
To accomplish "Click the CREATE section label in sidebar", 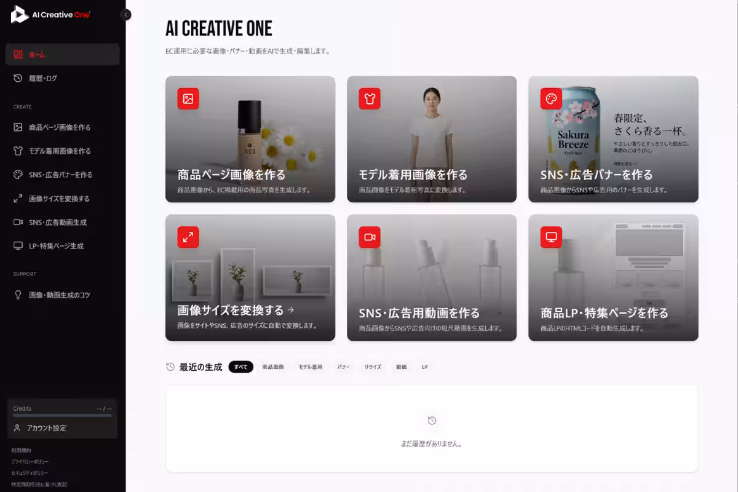I will pos(23,107).
